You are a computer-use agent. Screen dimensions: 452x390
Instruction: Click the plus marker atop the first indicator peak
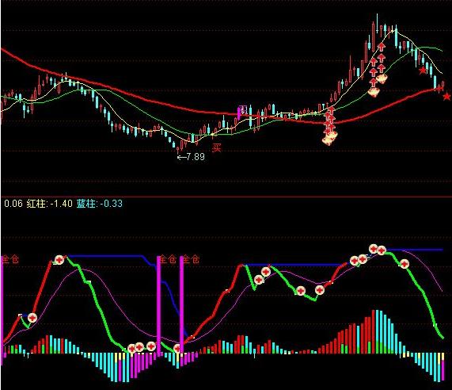(59, 260)
